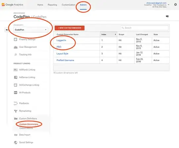Open the CodePen property dropdown
The image size is (179, 148).
[31, 30]
